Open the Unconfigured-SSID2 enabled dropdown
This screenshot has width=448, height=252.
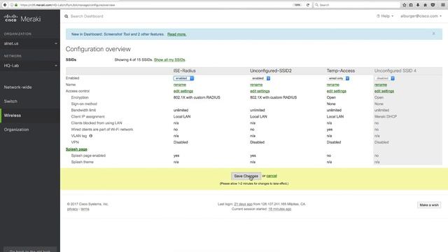coord(260,78)
